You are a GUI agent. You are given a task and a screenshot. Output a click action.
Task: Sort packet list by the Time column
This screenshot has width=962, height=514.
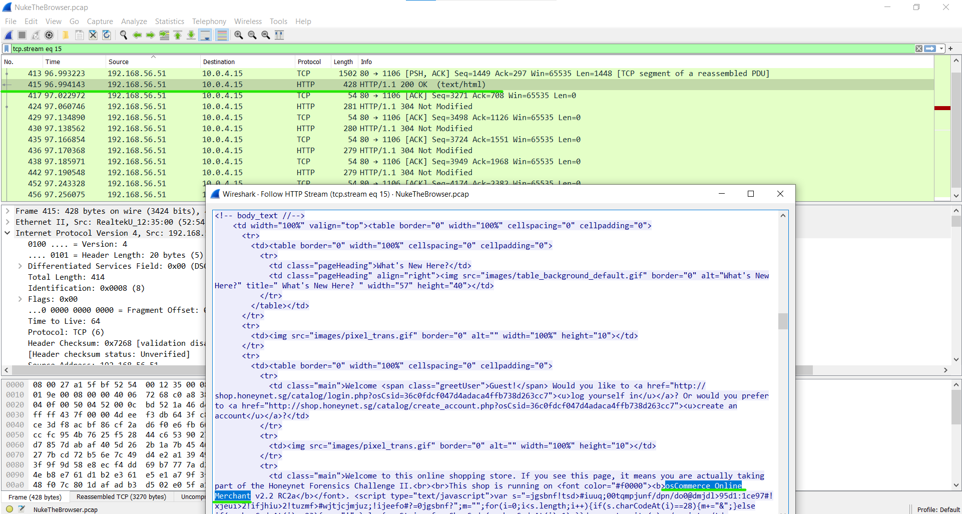point(74,62)
